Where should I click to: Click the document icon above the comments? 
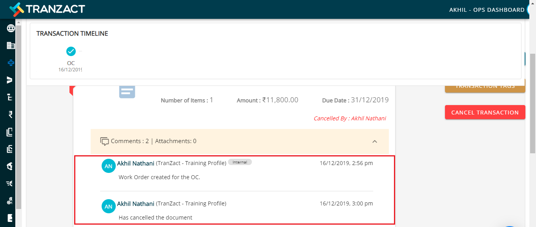[x=127, y=92]
